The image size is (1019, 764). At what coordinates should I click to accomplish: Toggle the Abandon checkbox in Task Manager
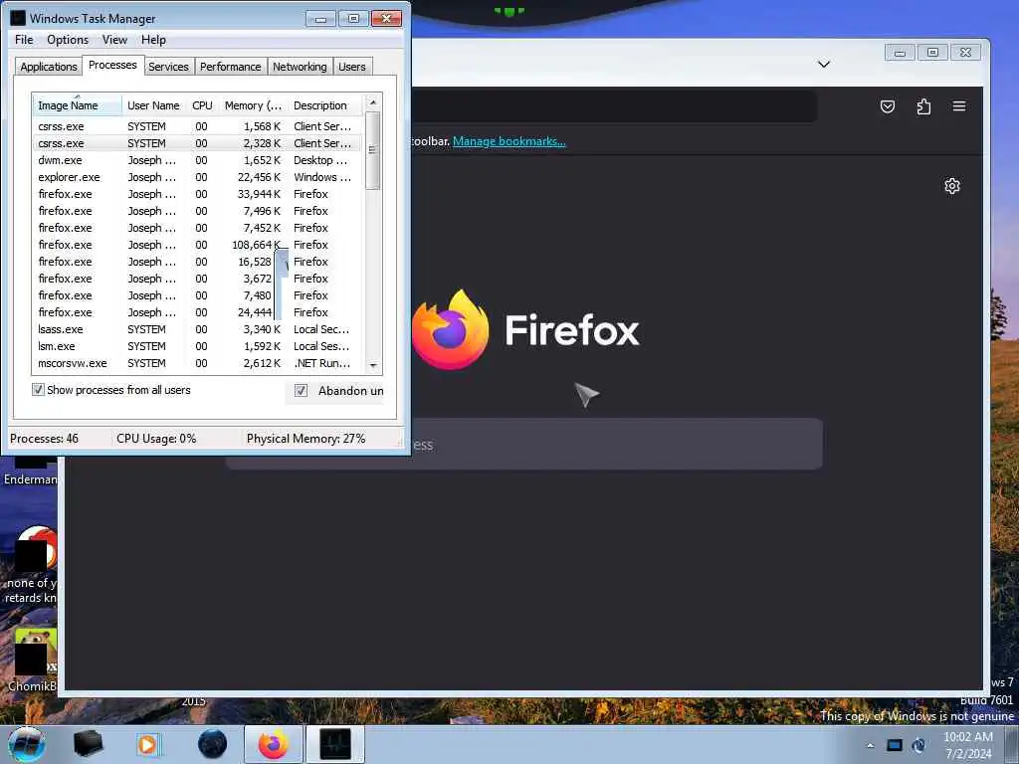pos(301,390)
